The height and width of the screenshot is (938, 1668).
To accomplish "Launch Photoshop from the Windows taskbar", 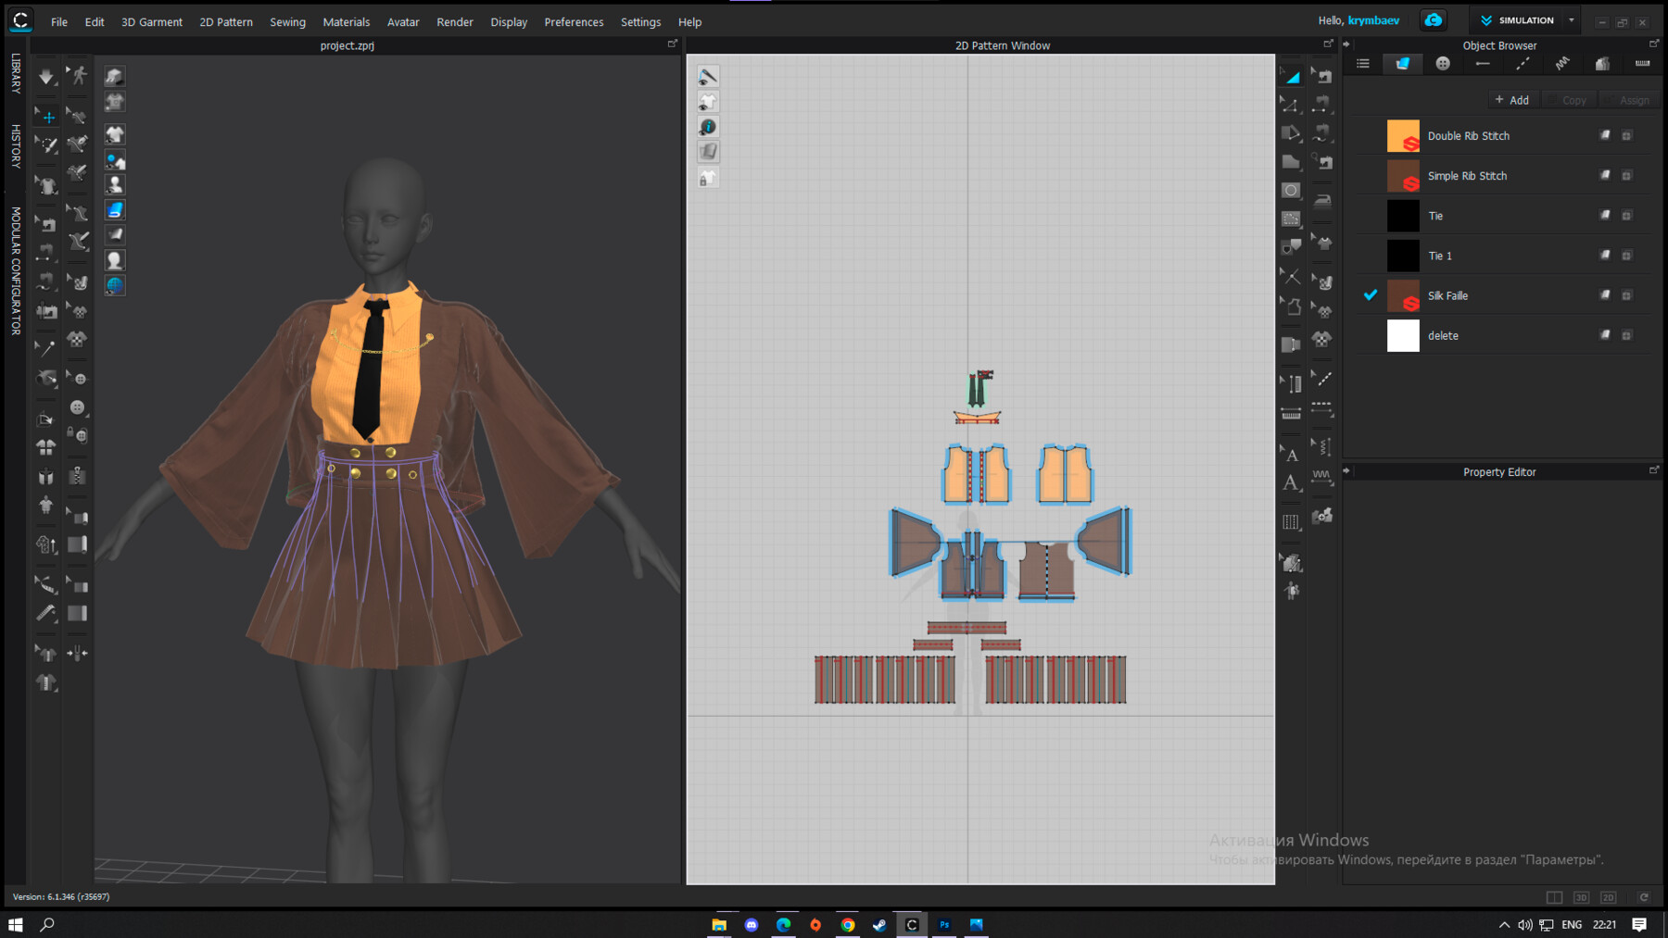I will click(x=944, y=924).
